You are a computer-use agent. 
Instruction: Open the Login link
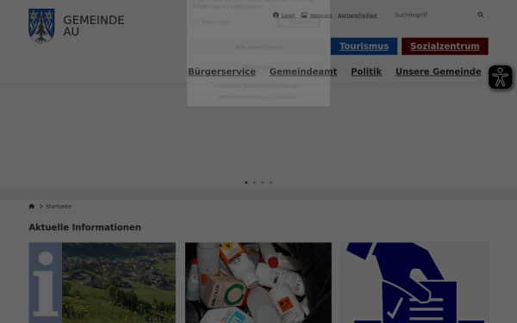click(x=288, y=16)
